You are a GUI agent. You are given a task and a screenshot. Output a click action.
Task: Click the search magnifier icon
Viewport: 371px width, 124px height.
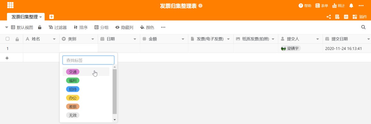point(363,27)
